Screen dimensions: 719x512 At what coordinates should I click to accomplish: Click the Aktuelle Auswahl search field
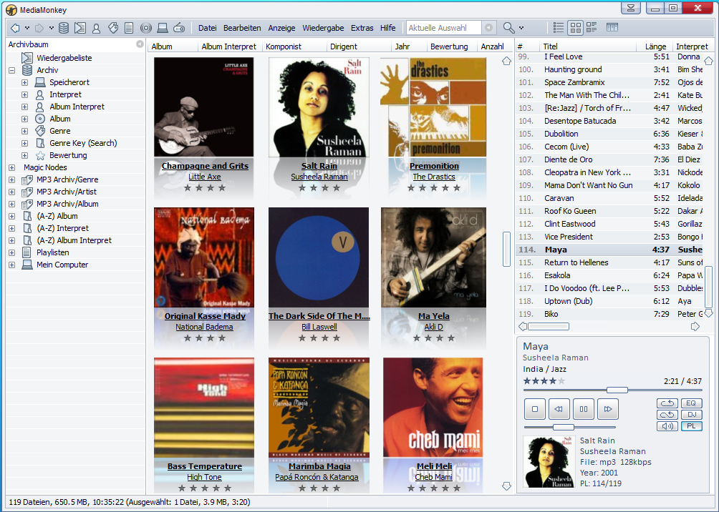(x=444, y=28)
